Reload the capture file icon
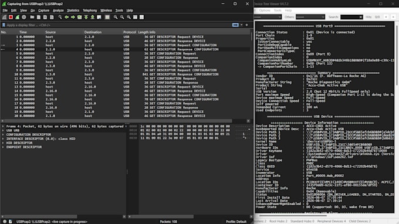Image resolution: width=399 pixels, height=224 pixels. click(52, 17)
